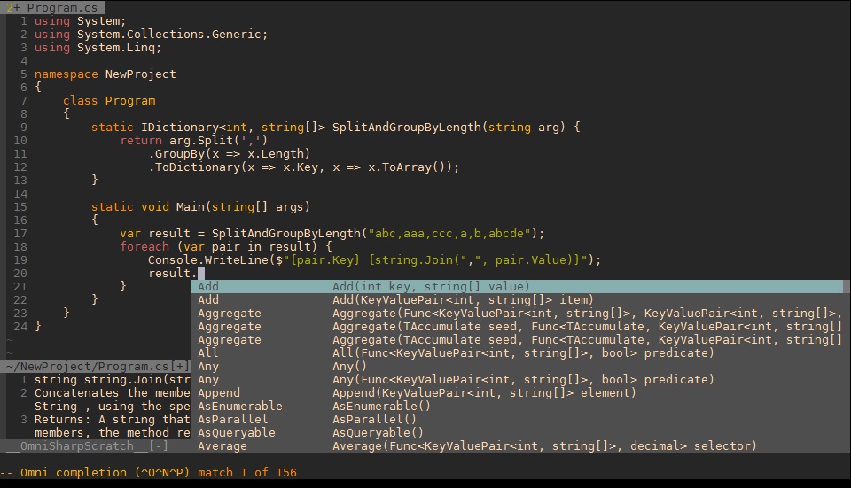Focus the ~/NewProject/Program.cs status line

[x=89, y=366]
